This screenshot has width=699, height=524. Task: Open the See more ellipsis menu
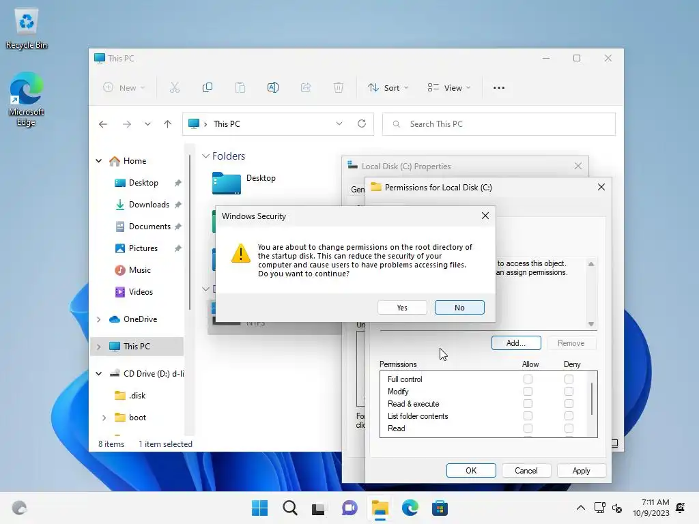point(499,88)
